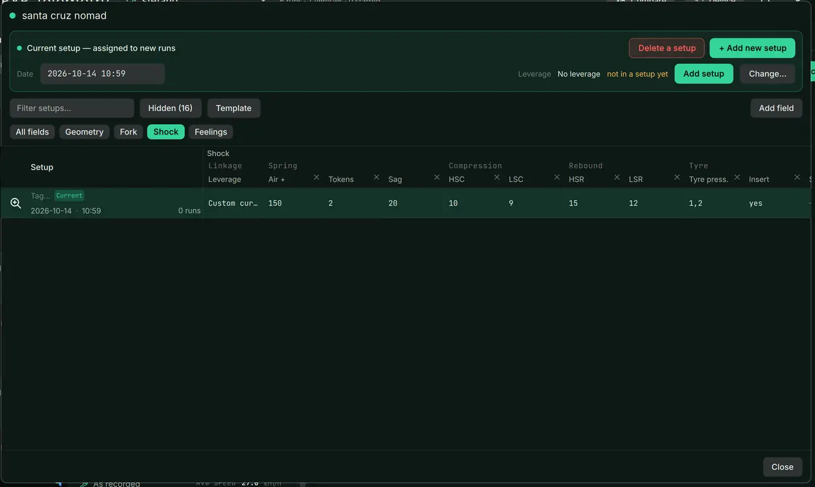
Task: Click the green Current badge on the setup row
Action: [x=69, y=196]
